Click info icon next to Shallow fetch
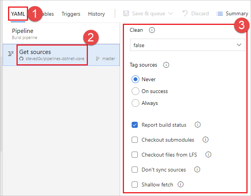 point(181,185)
